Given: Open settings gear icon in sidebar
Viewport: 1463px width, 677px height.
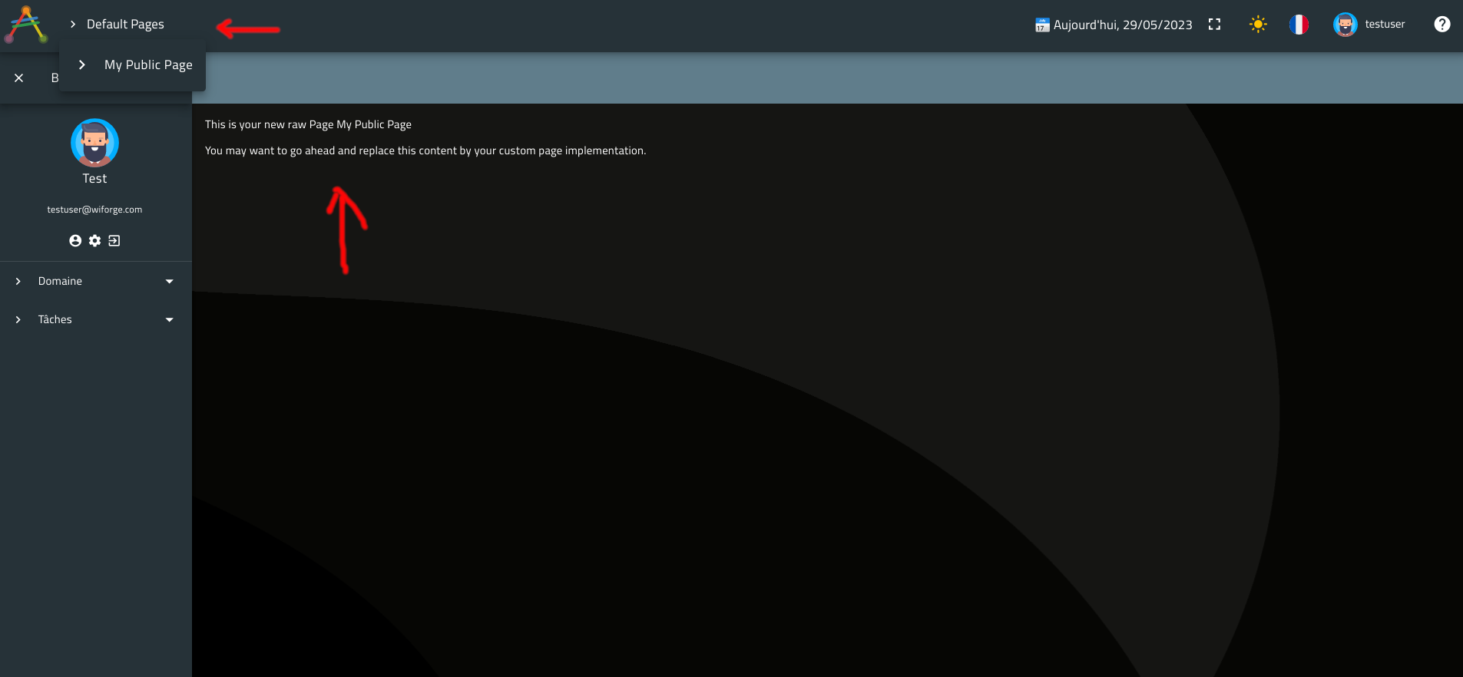Looking at the screenshot, I should point(94,241).
